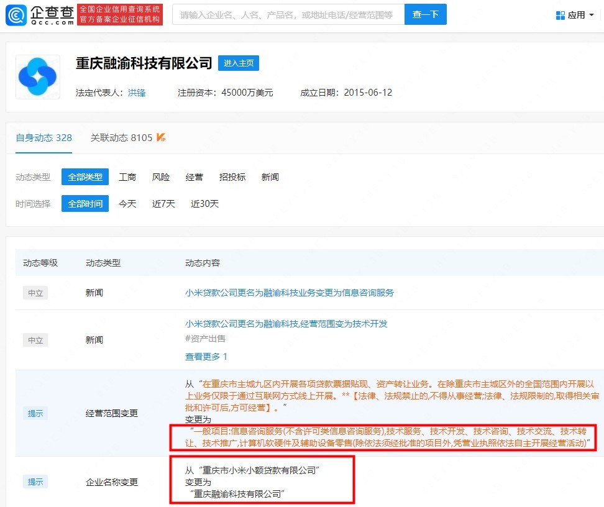Click the 进入主页 button
Image resolution: width=604 pixels, height=507 pixels.
(239, 63)
